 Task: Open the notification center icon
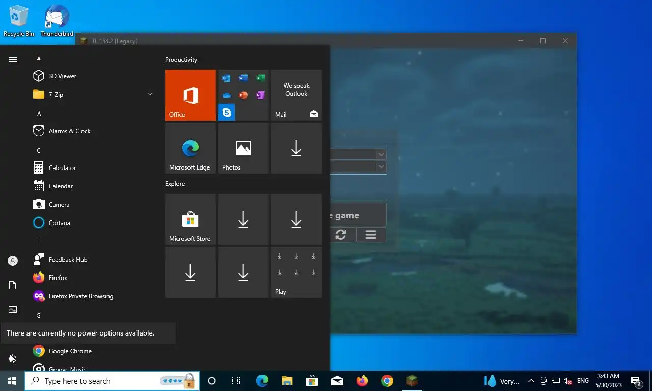point(636,381)
